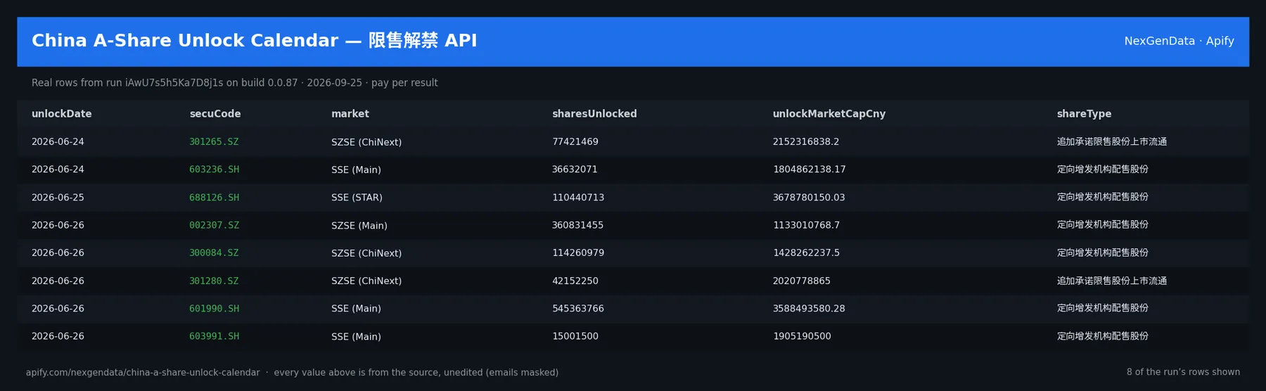Click share type in 603991.SH row
Viewport: 1266px width, 391px height.
pyautogui.click(x=1103, y=336)
